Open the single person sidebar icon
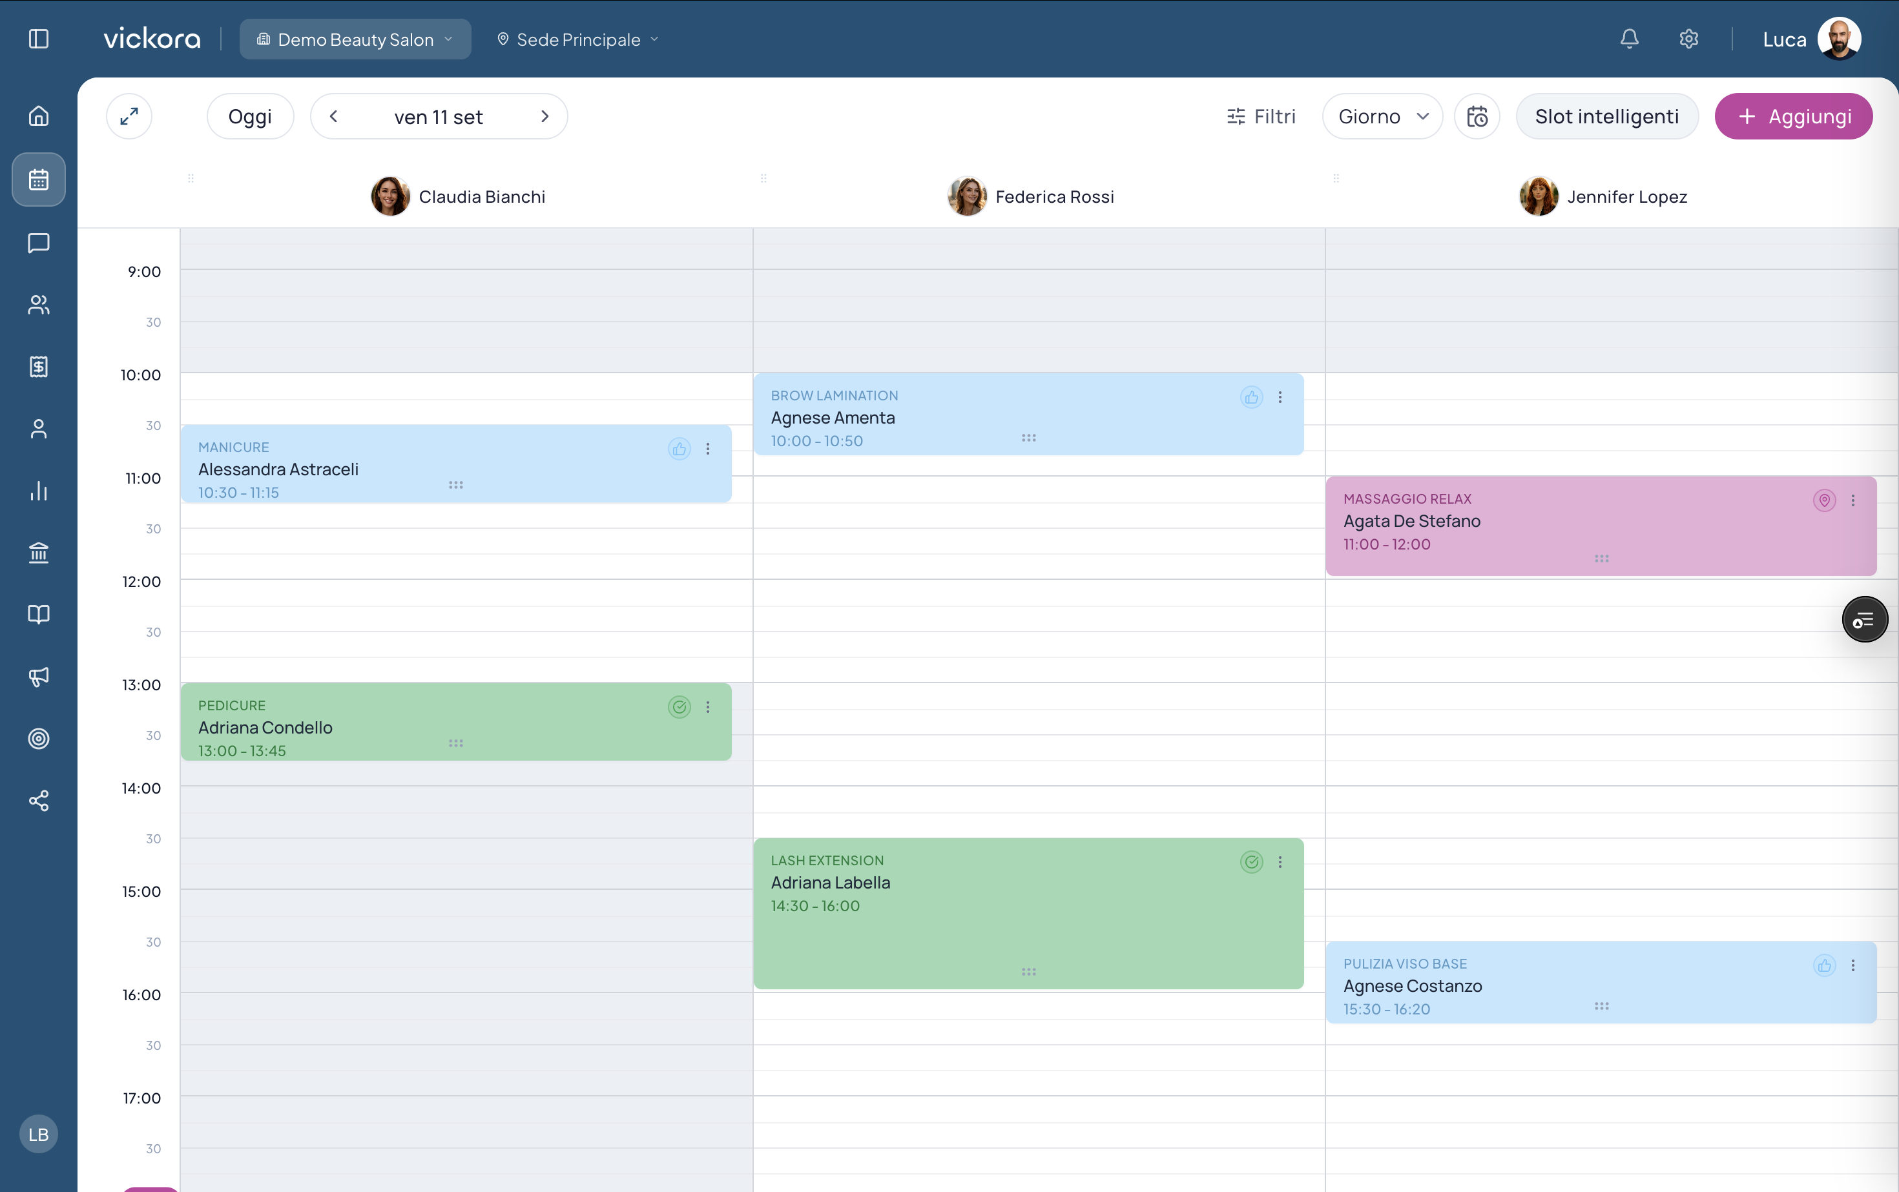The image size is (1899, 1192). tap(39, 429)
